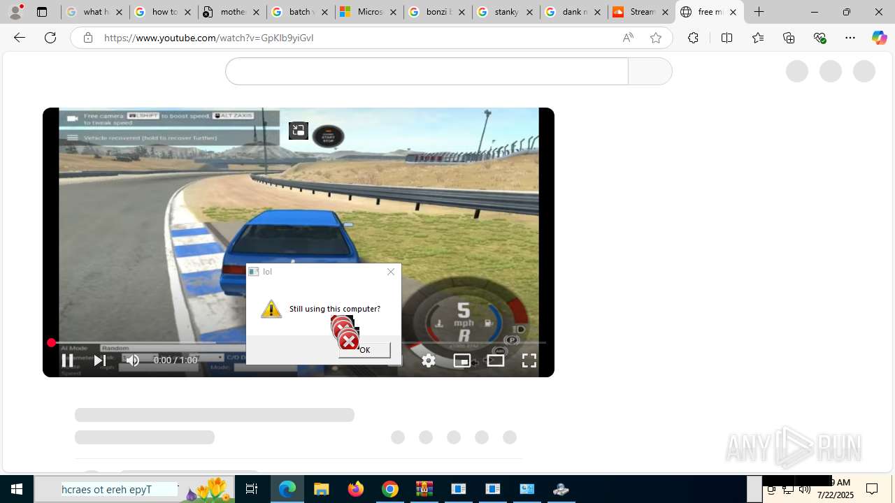Pause the YouTube video
This screenshot has height=503, width=895.
[x=67, y=360]
